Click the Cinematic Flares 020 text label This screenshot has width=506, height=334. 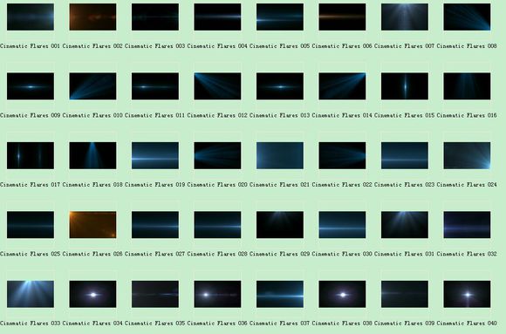(x=217, y=185)
